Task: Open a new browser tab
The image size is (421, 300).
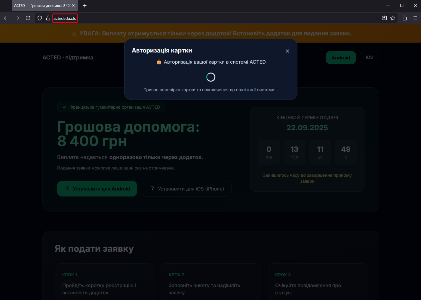Action: [85, 6]
